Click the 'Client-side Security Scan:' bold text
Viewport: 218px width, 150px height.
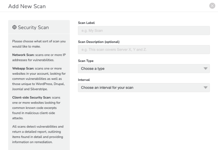pos(32,97)
